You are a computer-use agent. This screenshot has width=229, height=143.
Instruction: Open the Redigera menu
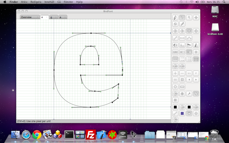click(36, 2)
